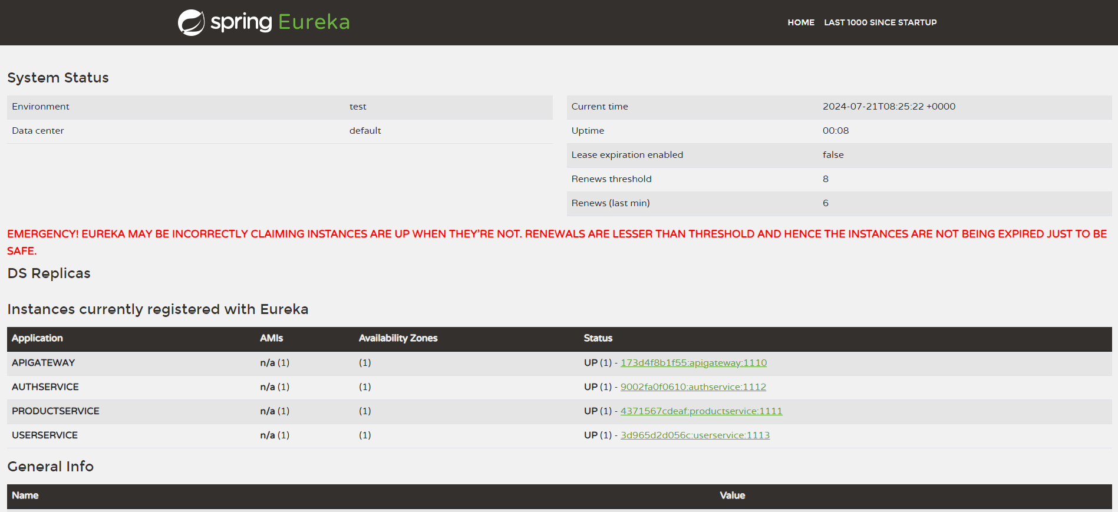
Task: Click the Renews threshold label
Action: pyautogui.click(x=612, y=179)
